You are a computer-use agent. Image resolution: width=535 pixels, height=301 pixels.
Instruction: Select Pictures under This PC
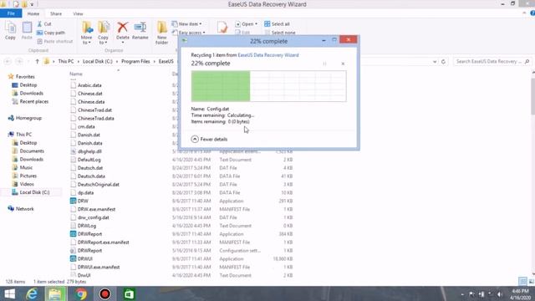click(x=24, y=176)
